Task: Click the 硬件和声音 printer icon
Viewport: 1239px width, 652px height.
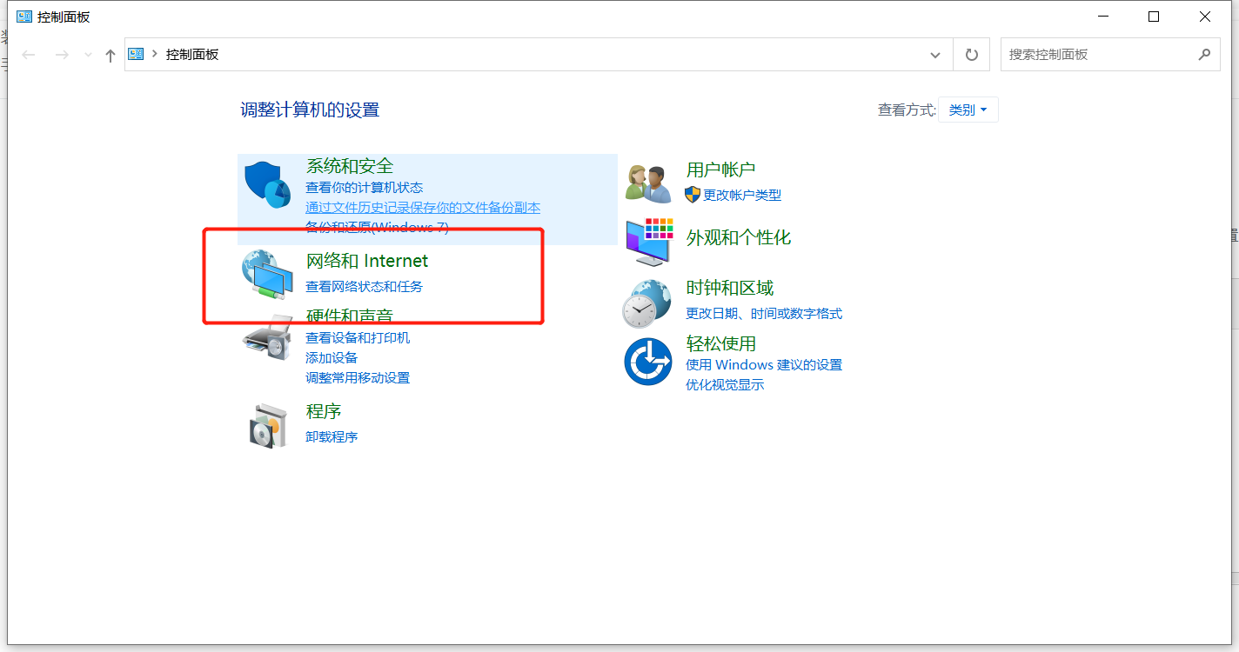Action: [x=267, y=339]
